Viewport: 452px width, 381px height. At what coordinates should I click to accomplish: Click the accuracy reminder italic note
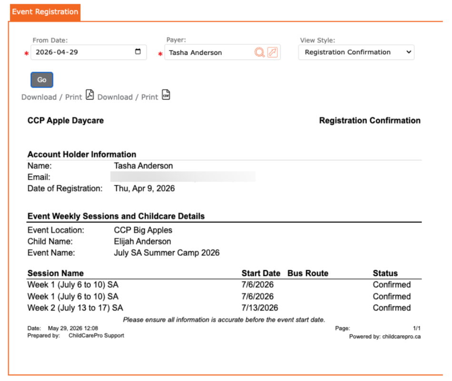click(x=224, y=320)
